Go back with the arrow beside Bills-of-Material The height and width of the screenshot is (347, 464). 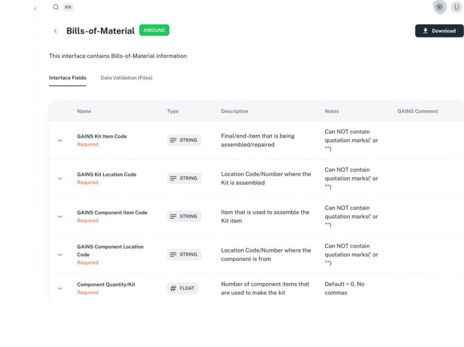click(x=55, y=31)
